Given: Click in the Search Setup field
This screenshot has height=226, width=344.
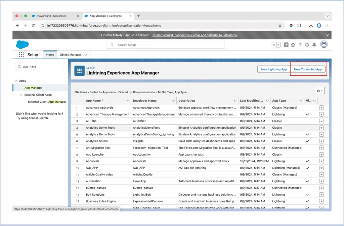Looking at the screenshot, I should click(x=165, y=45).
